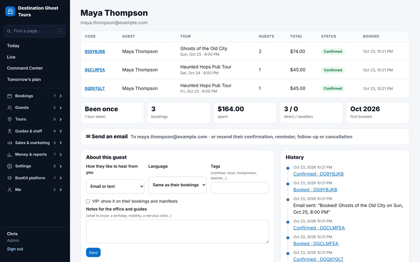Expand the Me section chevron
Image resolution: width=420 pixels, height=262 pixels.
click(x=61, y=190)
